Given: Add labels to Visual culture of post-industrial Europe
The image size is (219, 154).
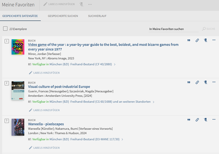Looking at the screenshot, I should coord(44,110).
